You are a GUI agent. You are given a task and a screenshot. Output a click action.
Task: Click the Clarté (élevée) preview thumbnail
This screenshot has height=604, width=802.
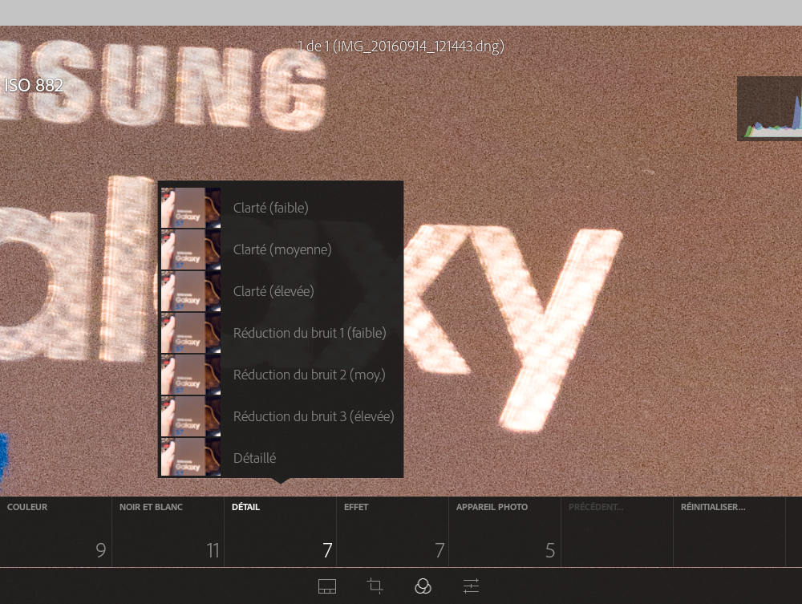[191, 291]
